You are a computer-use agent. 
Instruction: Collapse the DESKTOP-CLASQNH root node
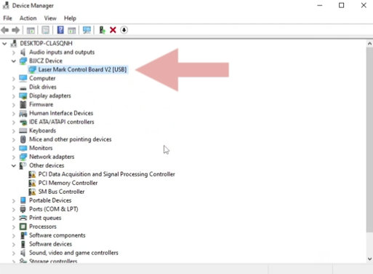(4, 44)
